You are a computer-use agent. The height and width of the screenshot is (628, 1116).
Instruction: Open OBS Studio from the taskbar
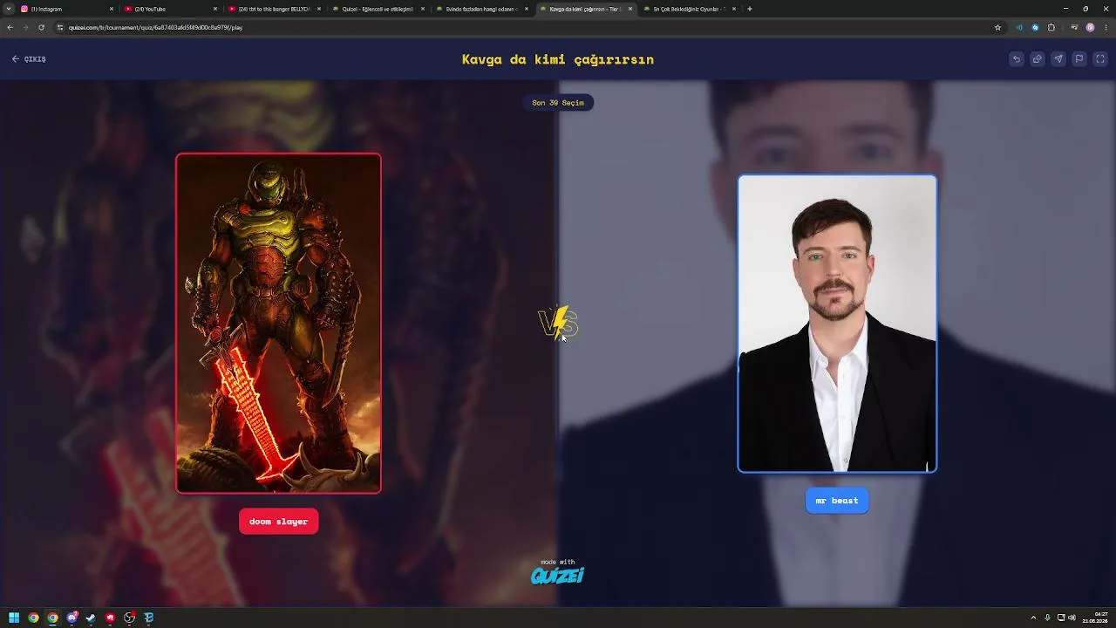point(129,618)
